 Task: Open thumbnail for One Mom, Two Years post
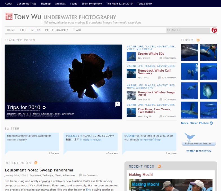tap(131, 112)
